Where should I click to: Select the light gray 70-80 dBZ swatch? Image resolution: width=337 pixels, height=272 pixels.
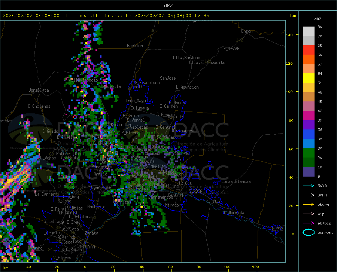[309, 31]
